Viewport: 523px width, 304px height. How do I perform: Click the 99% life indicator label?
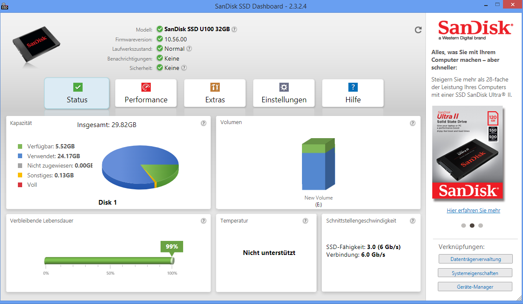click(x=172, y=246)
